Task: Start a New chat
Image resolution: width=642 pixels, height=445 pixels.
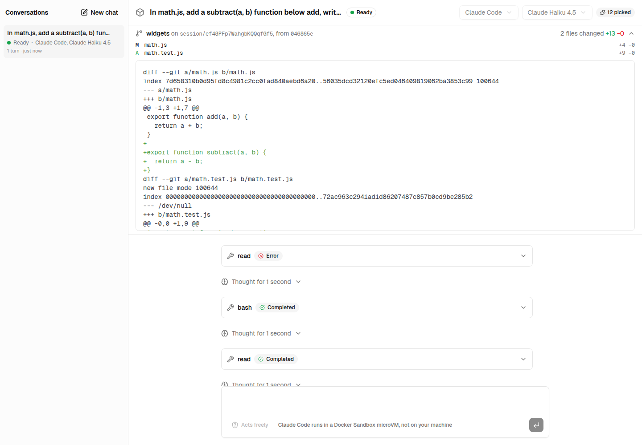Action: coord(99,12)
